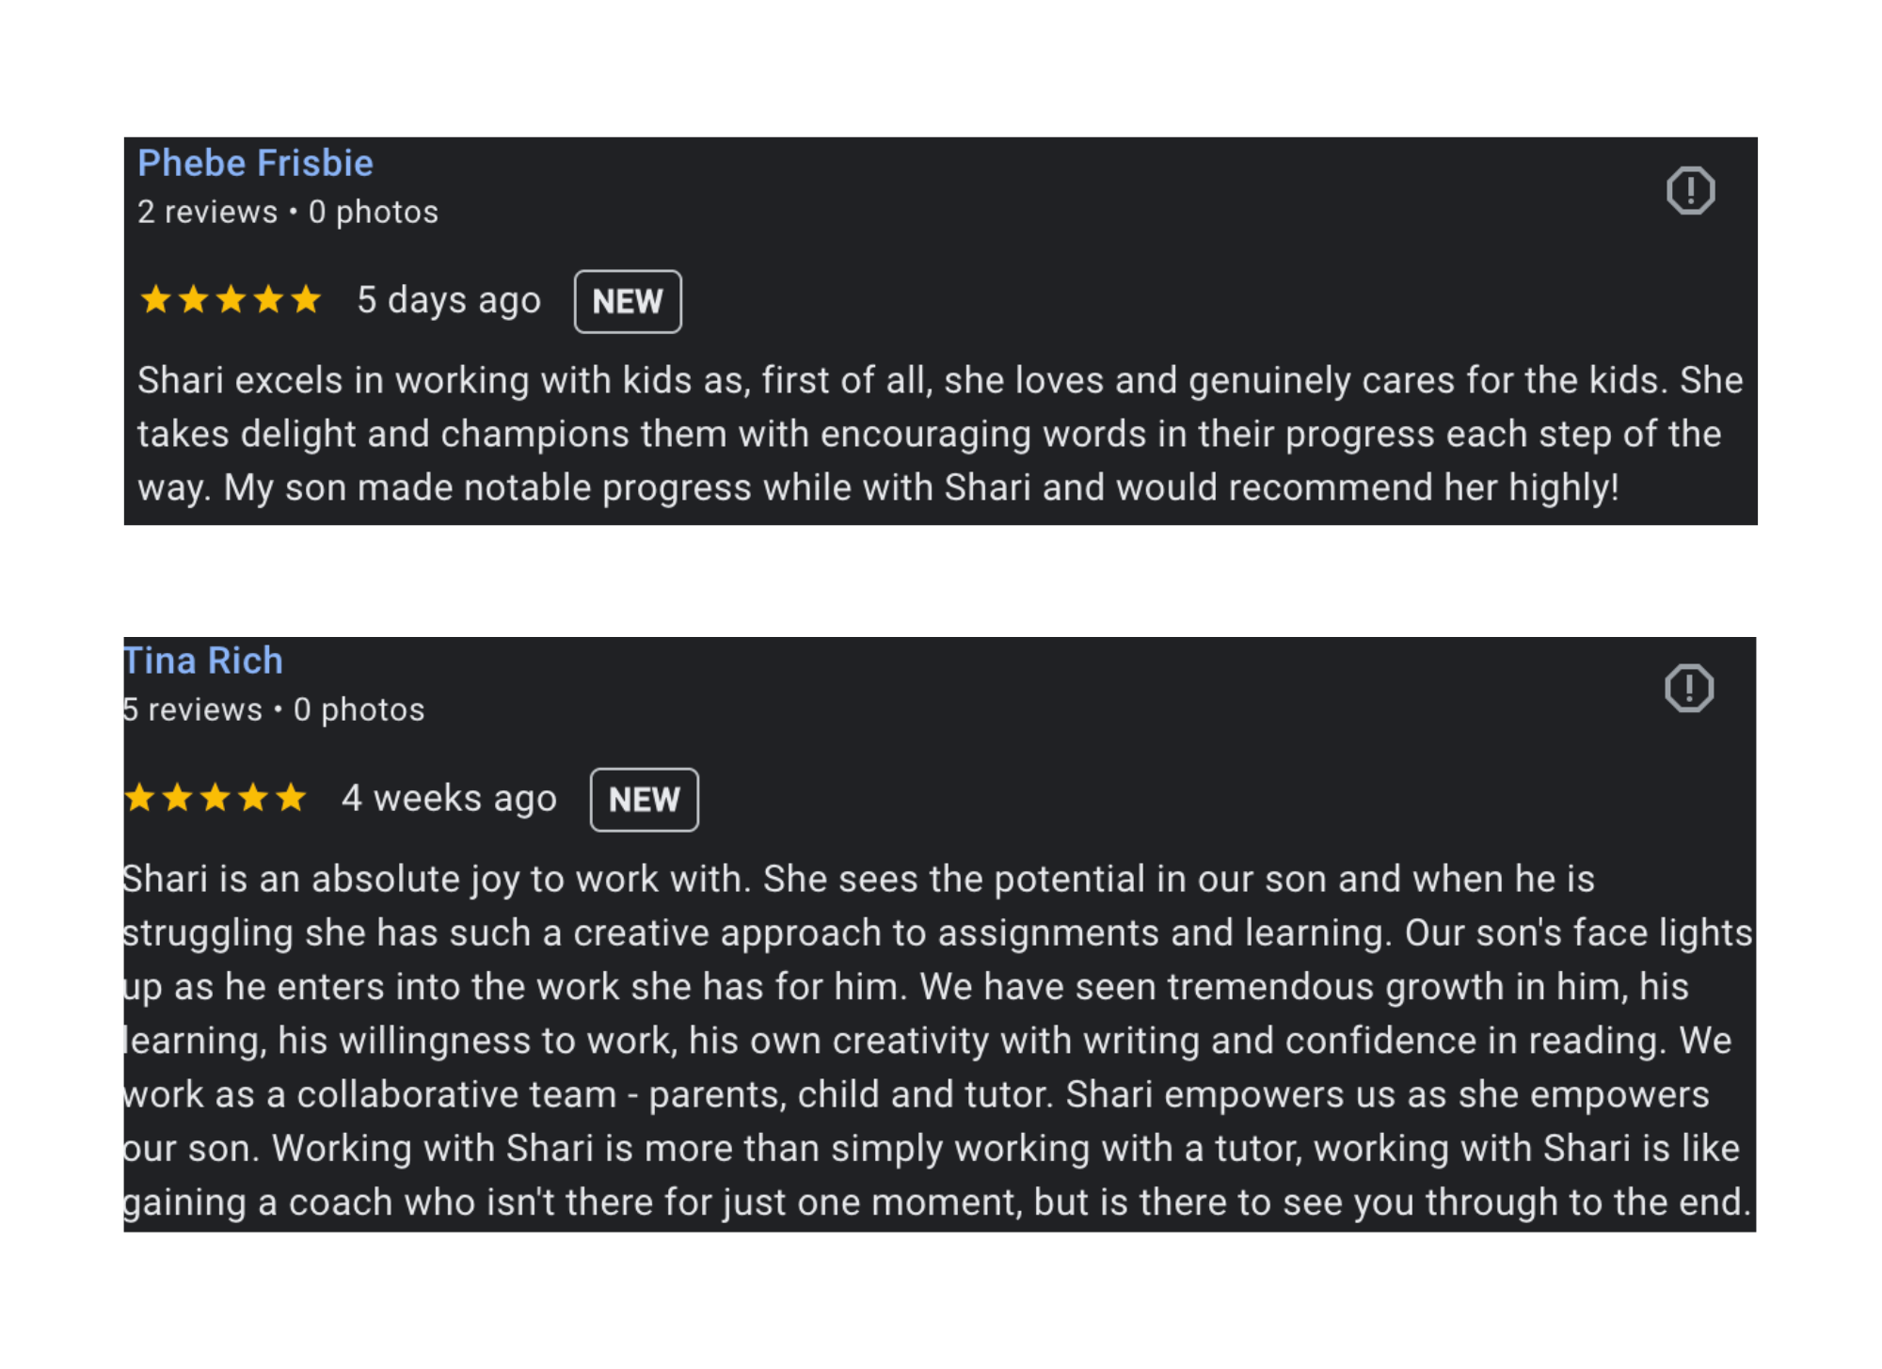The image size is (1882, 1369).
Task: Click the "4 weeks ago" timestamp
Action: point(449,798)
